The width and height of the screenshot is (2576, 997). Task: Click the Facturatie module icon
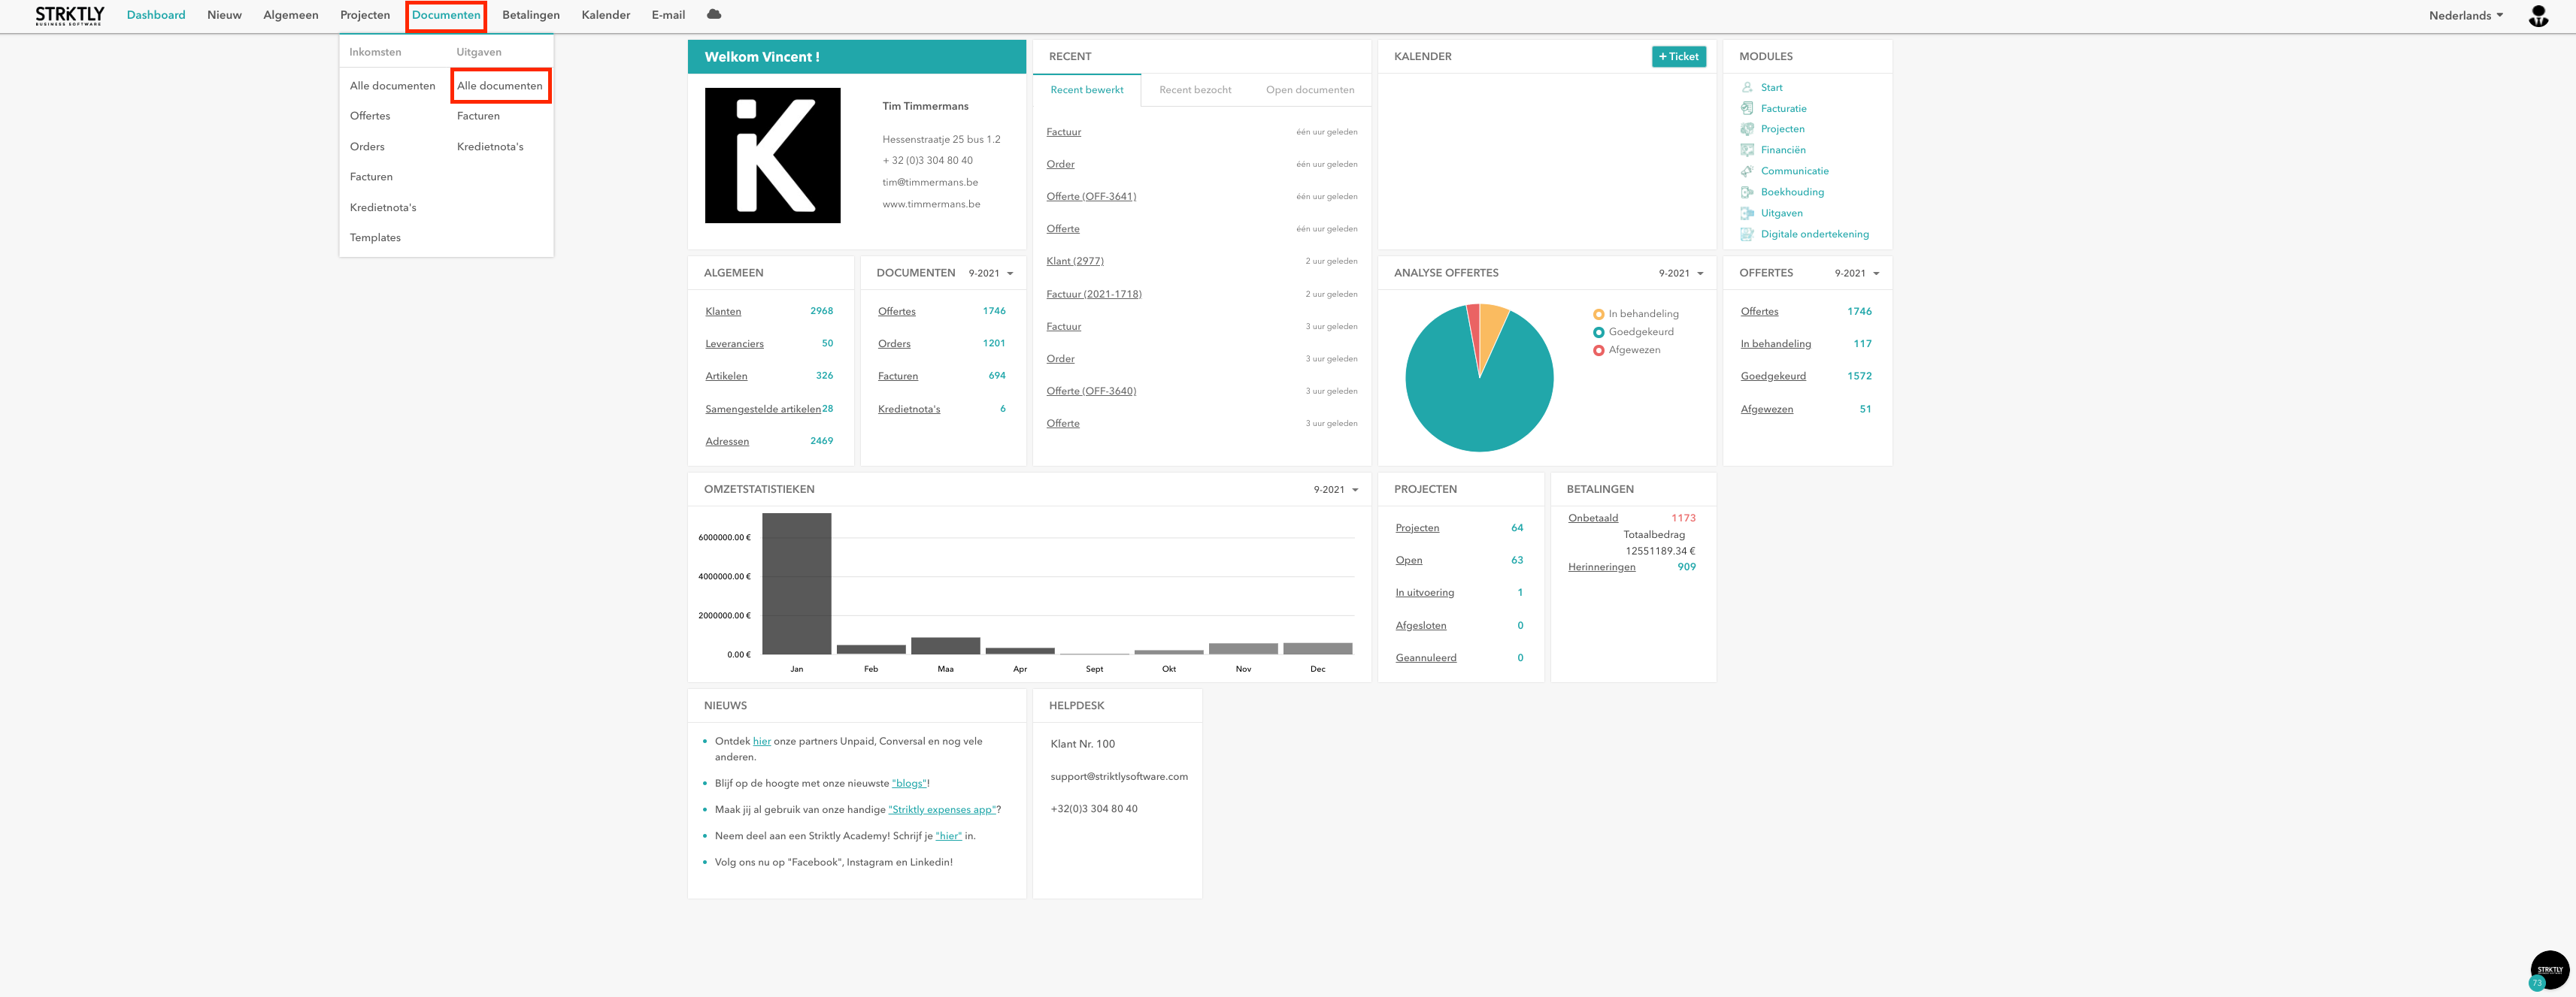pyautogui.click(x=1747, y=108)
